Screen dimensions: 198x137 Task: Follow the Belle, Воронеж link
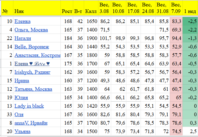click(x=32, y=47)
